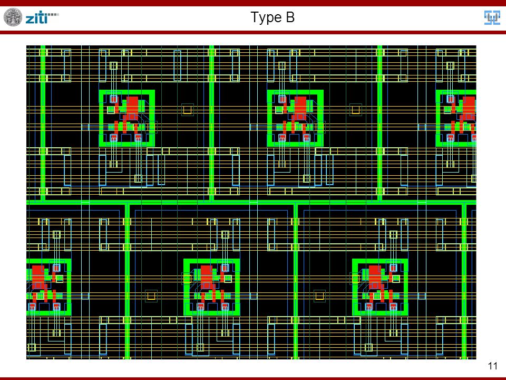Click the university seal emblem
The width and height of the screenshot is (506, 380).
[x=13, y=17]
